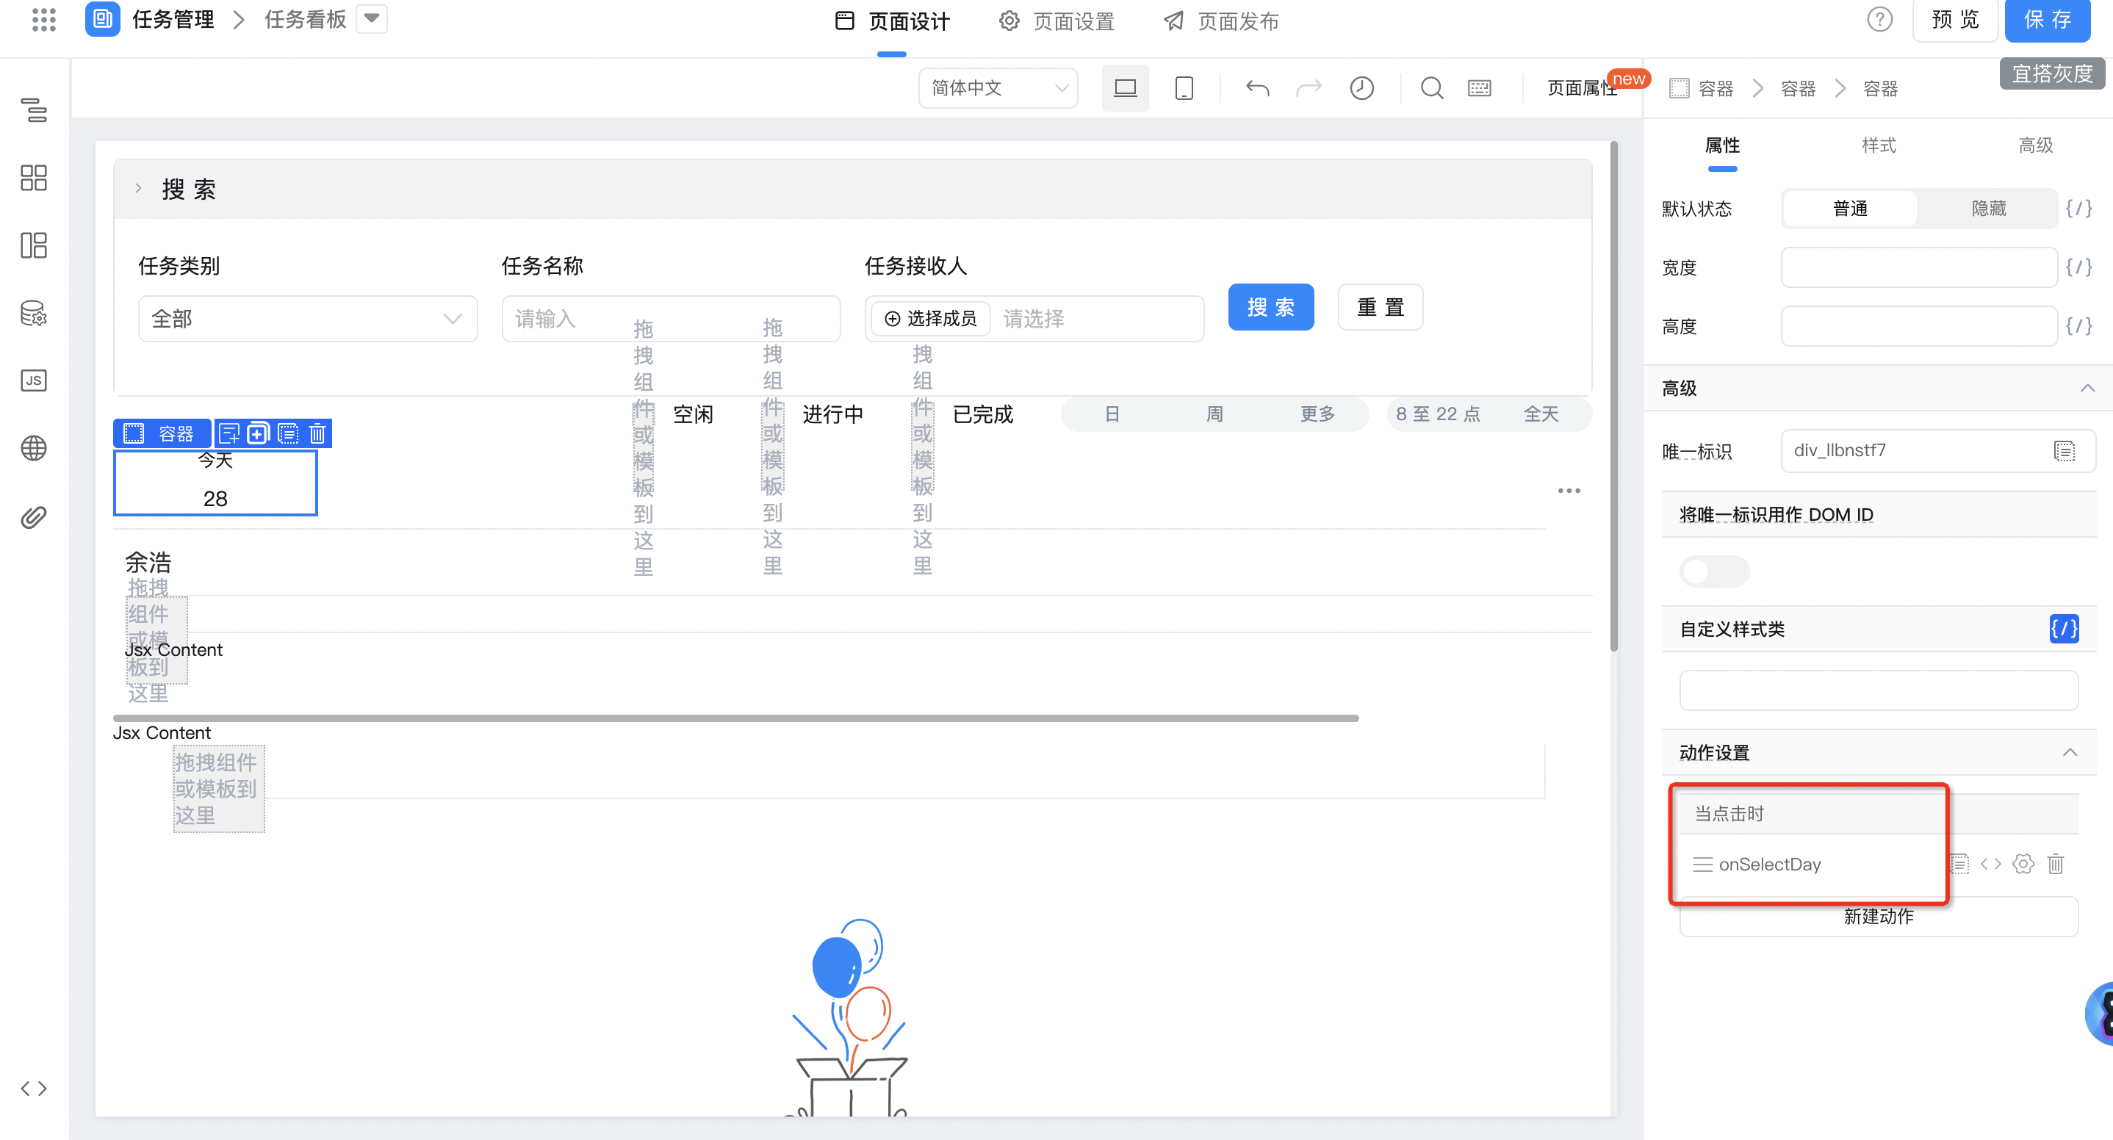
Task: Open the JS actions panel icon
Action: coord(34,380)
